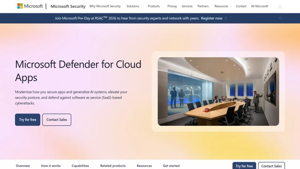Viewport: 300px width, 169px height.
Task: Click the Microsoft Defender for Cloud Apps heading
Action: pyautogui.click(x=78, y=71)
